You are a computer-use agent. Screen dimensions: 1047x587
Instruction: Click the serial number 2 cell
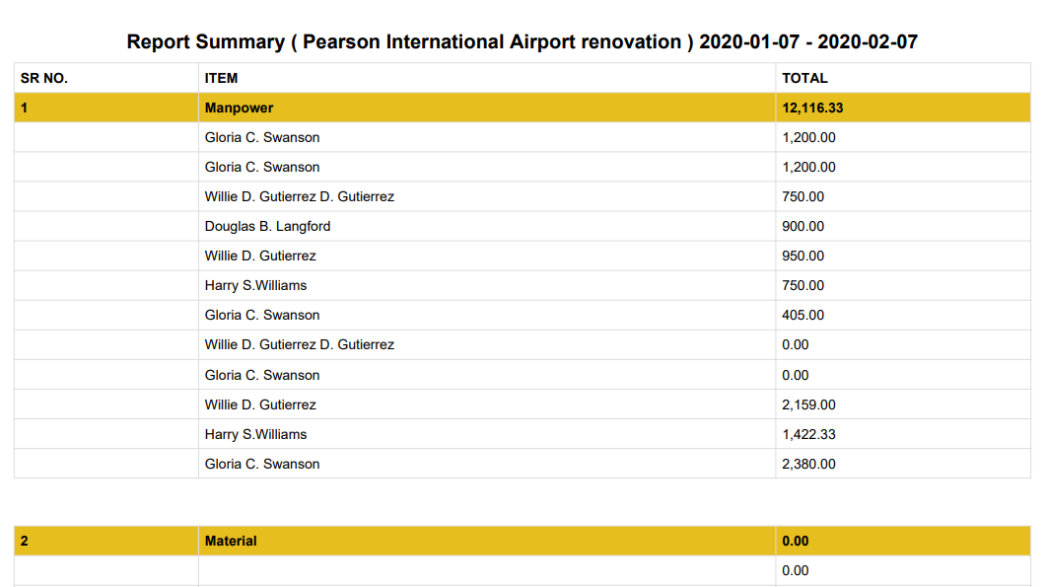pos(106,541)
